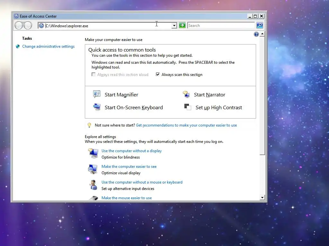
Task: Click the shield icon beside administrative settings
Action: tap(18, 46)
